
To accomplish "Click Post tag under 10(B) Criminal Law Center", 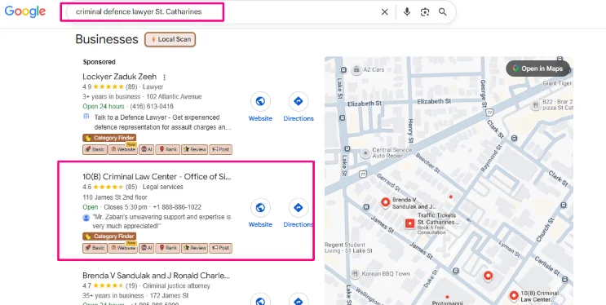I will tap(220, 248).
